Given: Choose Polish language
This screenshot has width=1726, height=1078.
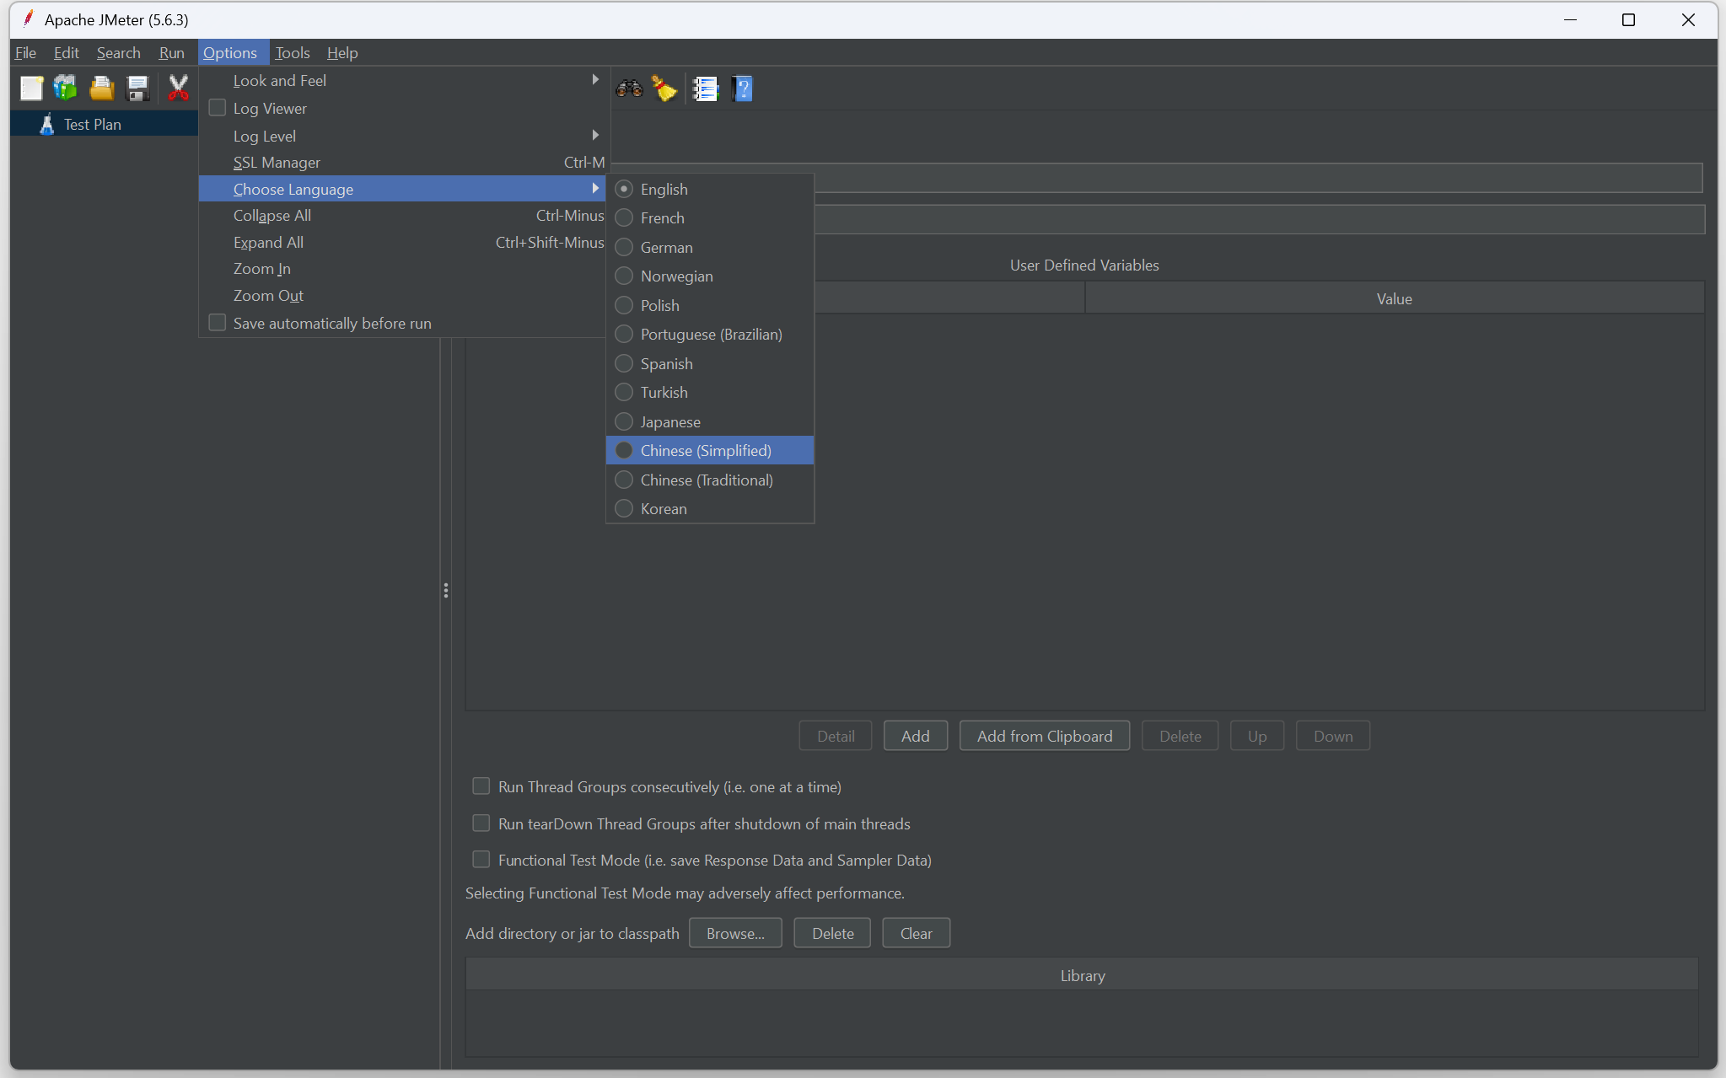Looking at the screenshot, I should tap(710, 305).
